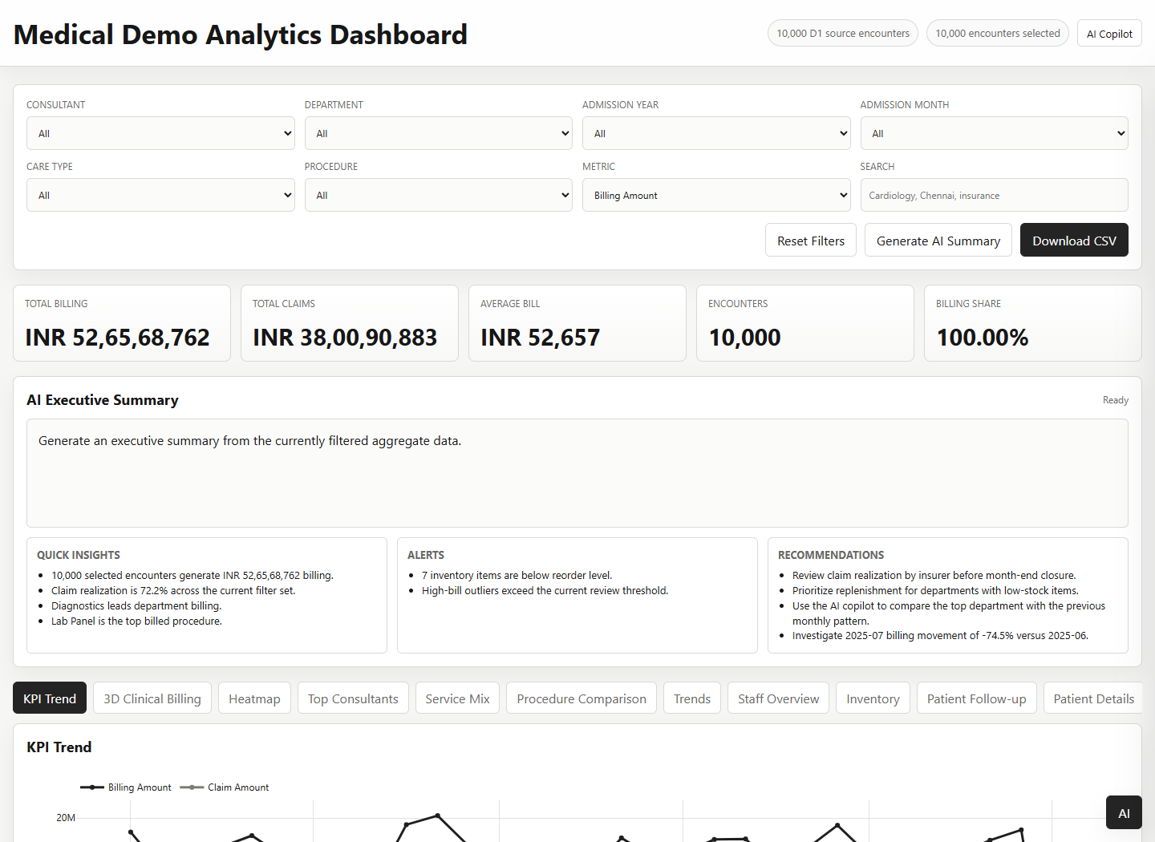This screenshot has width=1155, height=842.
Task: Select the KPI Trend tab
Action: [50, 698]
